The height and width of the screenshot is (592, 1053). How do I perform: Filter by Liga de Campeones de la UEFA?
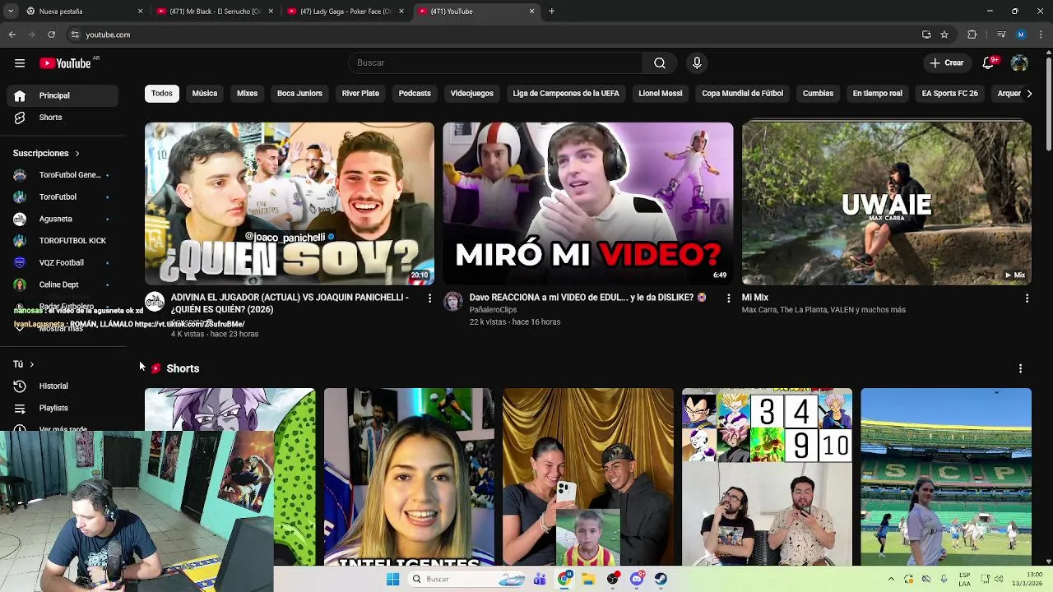coord(566,94)
